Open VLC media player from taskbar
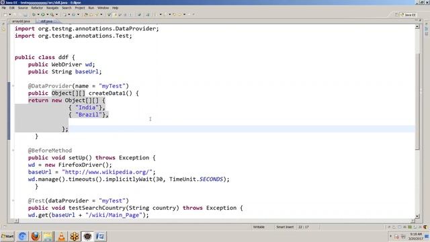Image resolution: width=430 pixels, height=242 pixels. click(61, 236)
